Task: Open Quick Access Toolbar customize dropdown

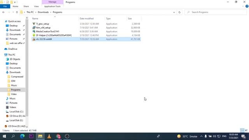Action: point(15,2)
